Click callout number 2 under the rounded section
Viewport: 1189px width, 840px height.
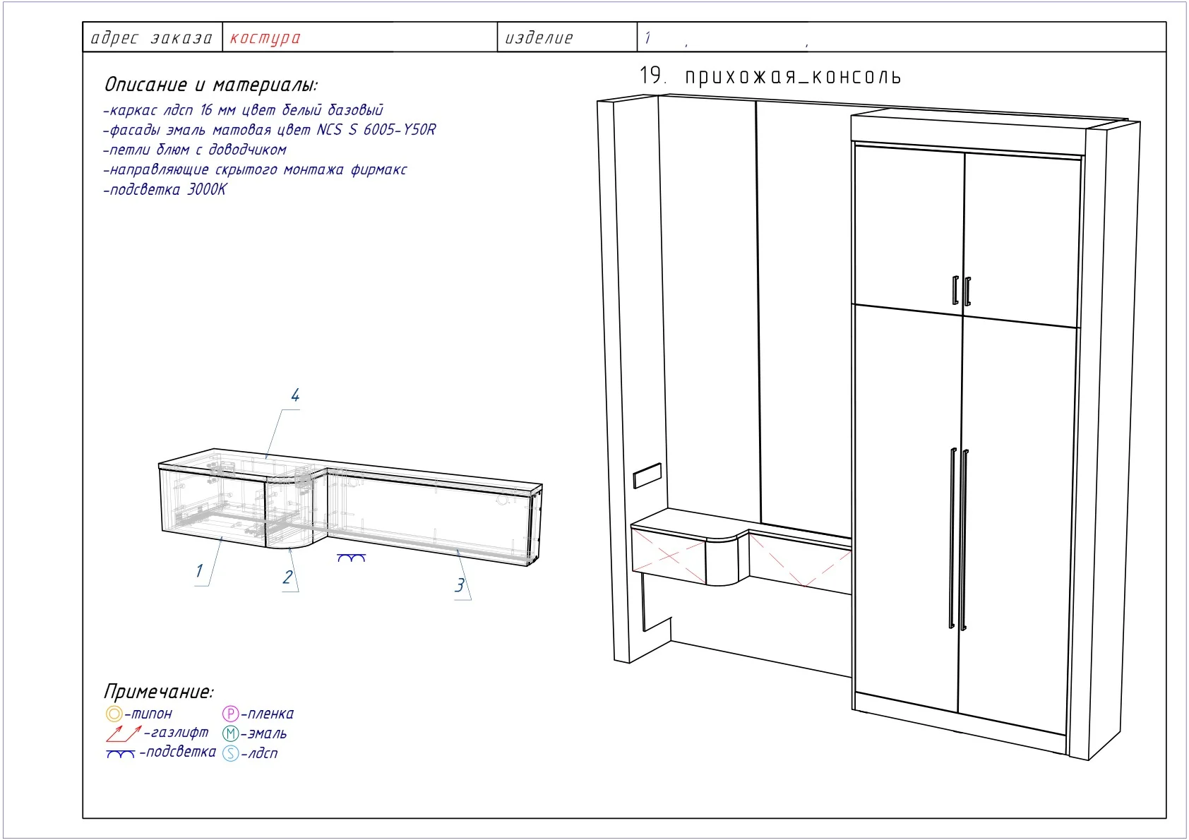[x=287, y=577]
